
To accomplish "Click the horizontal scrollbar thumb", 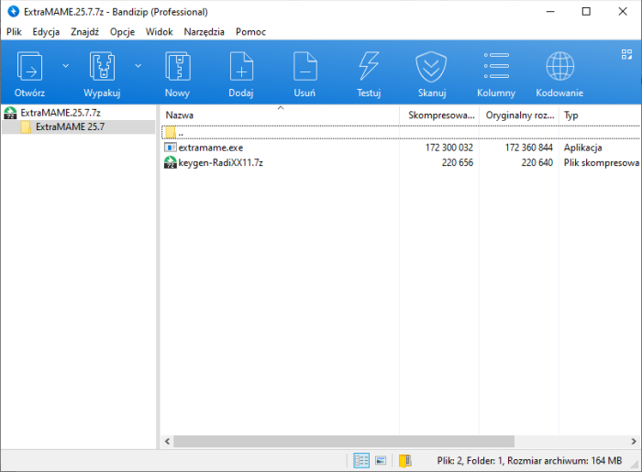I will (344, 442).
